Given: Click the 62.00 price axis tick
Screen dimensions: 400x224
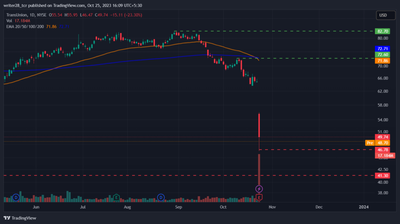Looking at the screenshot, I should click(x=383, y=91).
